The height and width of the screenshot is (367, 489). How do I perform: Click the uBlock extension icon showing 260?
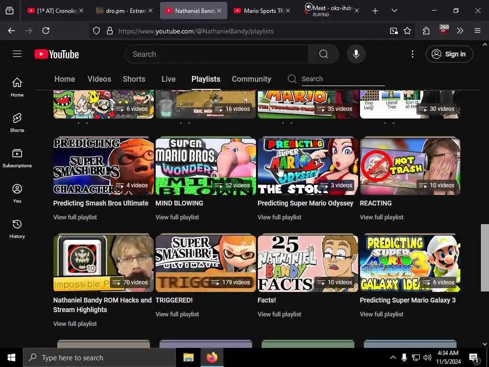444,30
